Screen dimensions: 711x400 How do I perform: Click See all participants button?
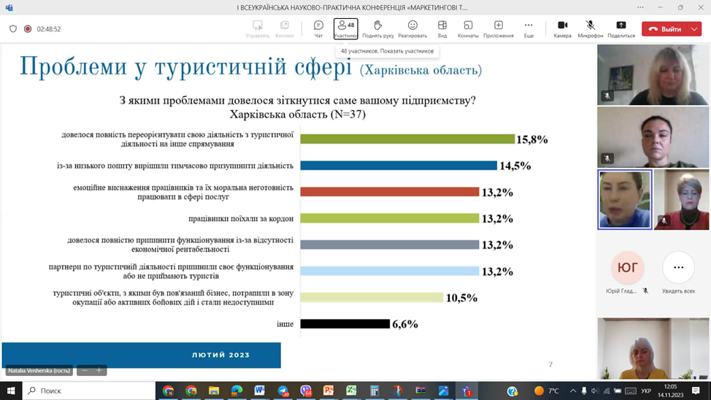(678, 274)
